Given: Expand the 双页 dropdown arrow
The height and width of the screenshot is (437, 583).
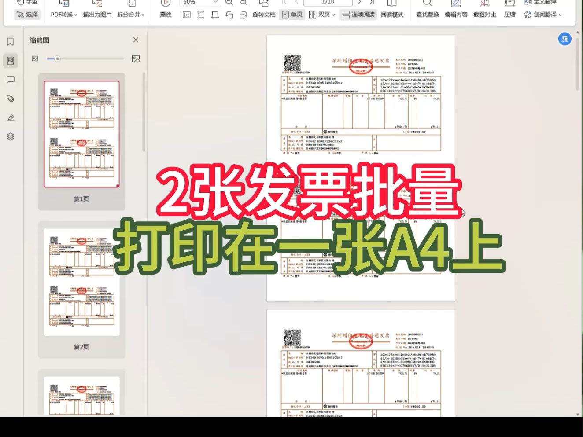Looking at the screenshot, I should coord(334,15).
